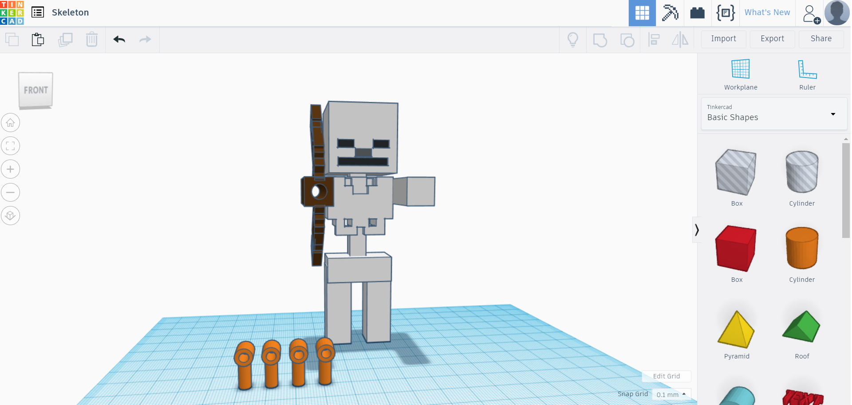Undo the last action

coord(118,39)
